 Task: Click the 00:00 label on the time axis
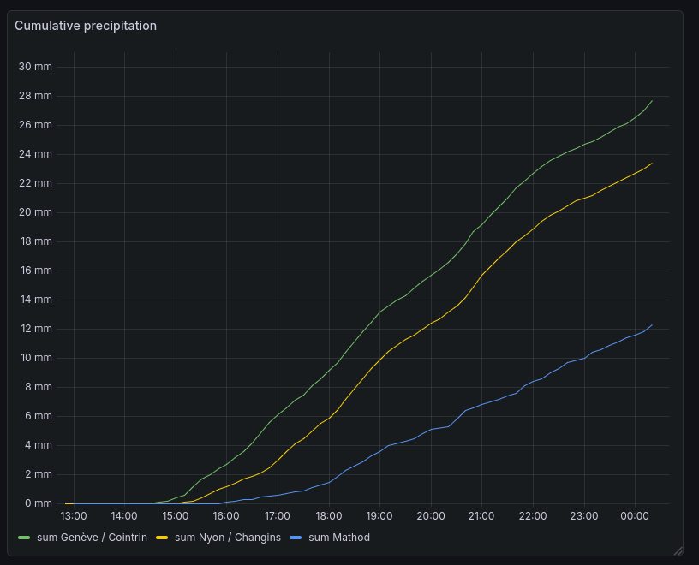[x=635, y=516]
